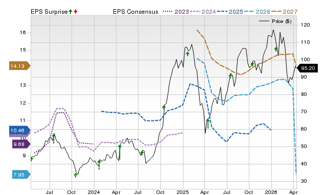Click the 2025 label on the time axis
This screenshot has height=195, width=327.
[x=183, y=192]
